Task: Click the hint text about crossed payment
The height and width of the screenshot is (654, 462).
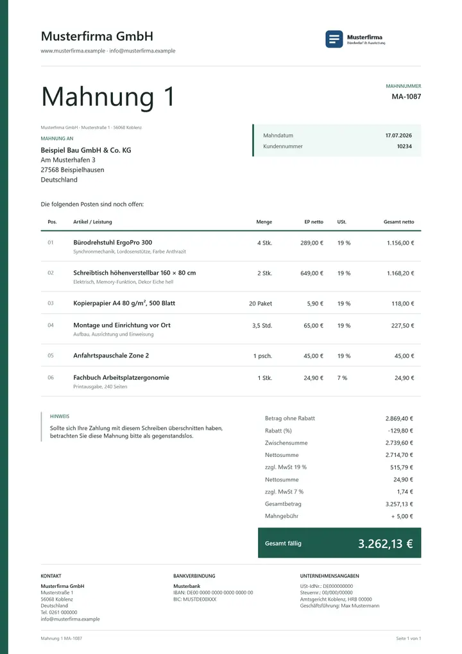Action: 136,432
